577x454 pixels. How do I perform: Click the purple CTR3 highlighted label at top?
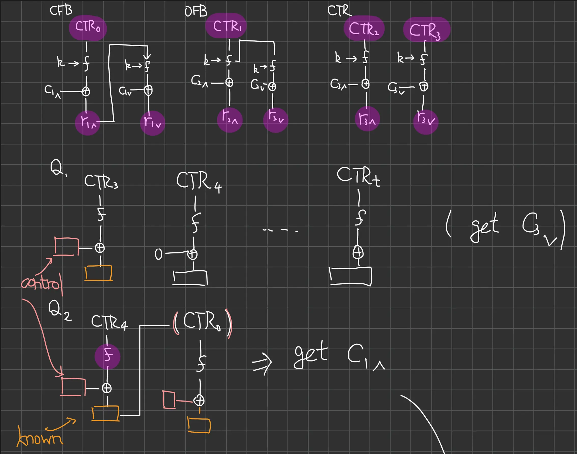426,30
